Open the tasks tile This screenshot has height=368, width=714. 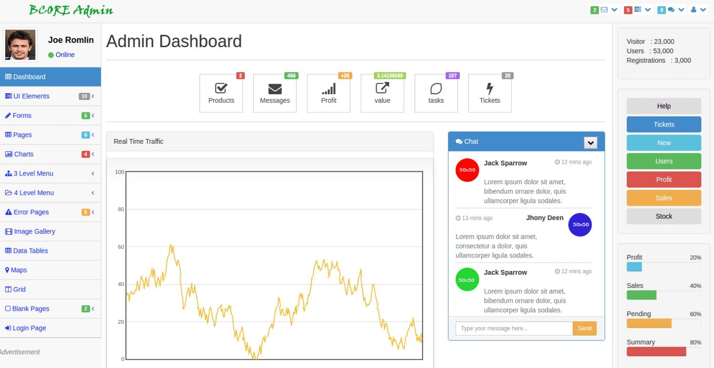point(436,93)
